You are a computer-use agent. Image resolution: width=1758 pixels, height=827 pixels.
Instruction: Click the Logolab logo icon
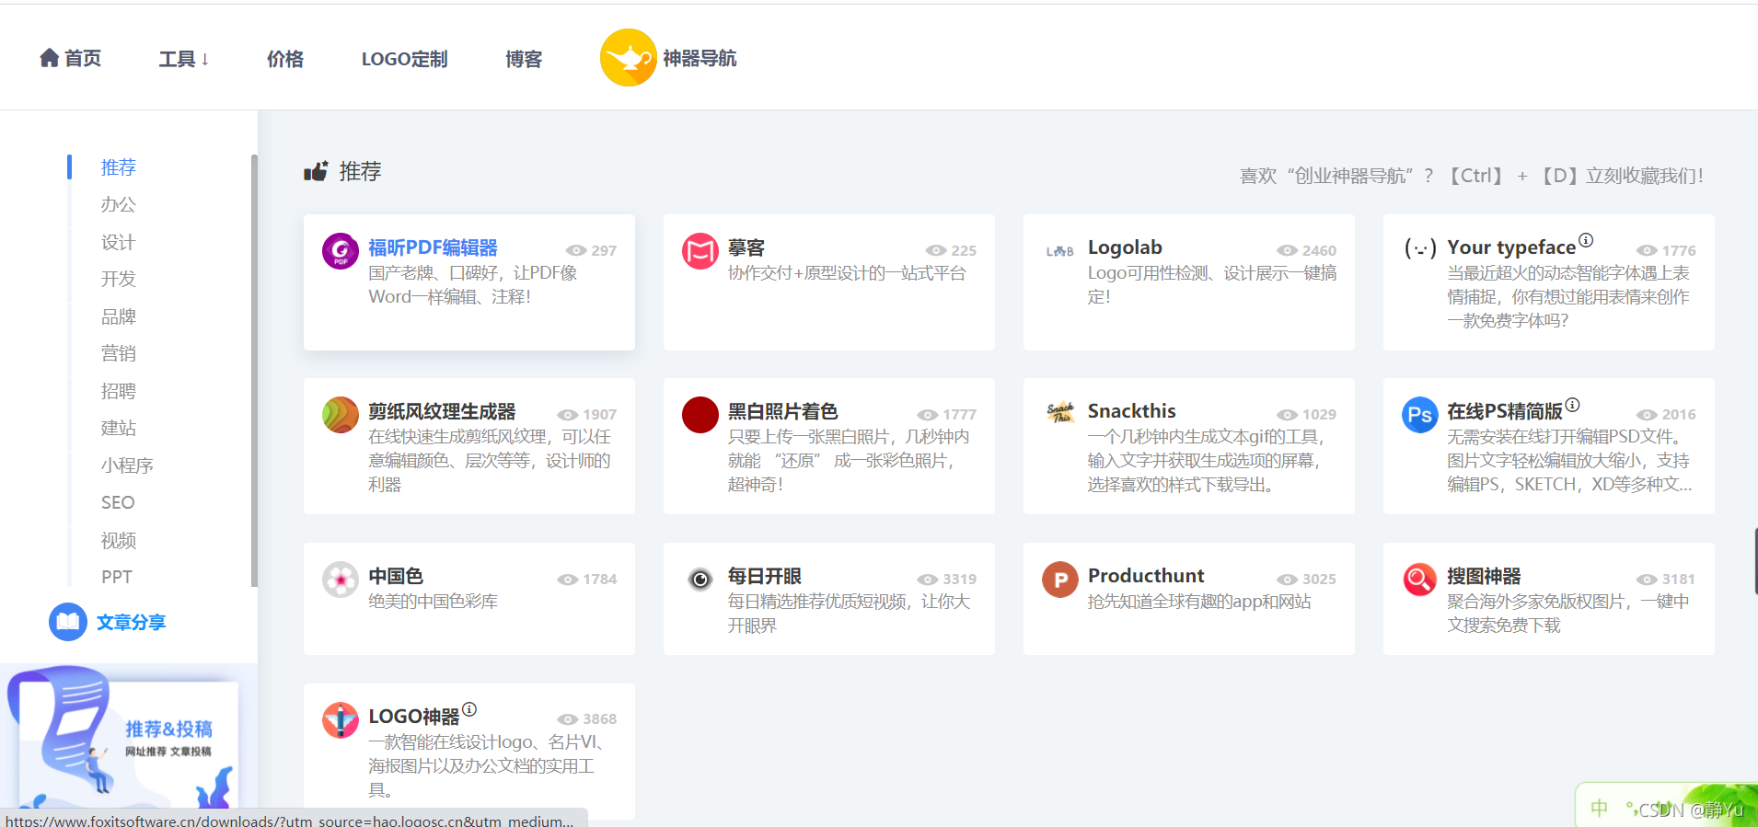1060,251
